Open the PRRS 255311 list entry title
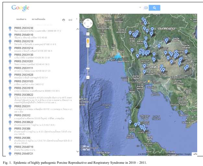 point(22,106)
